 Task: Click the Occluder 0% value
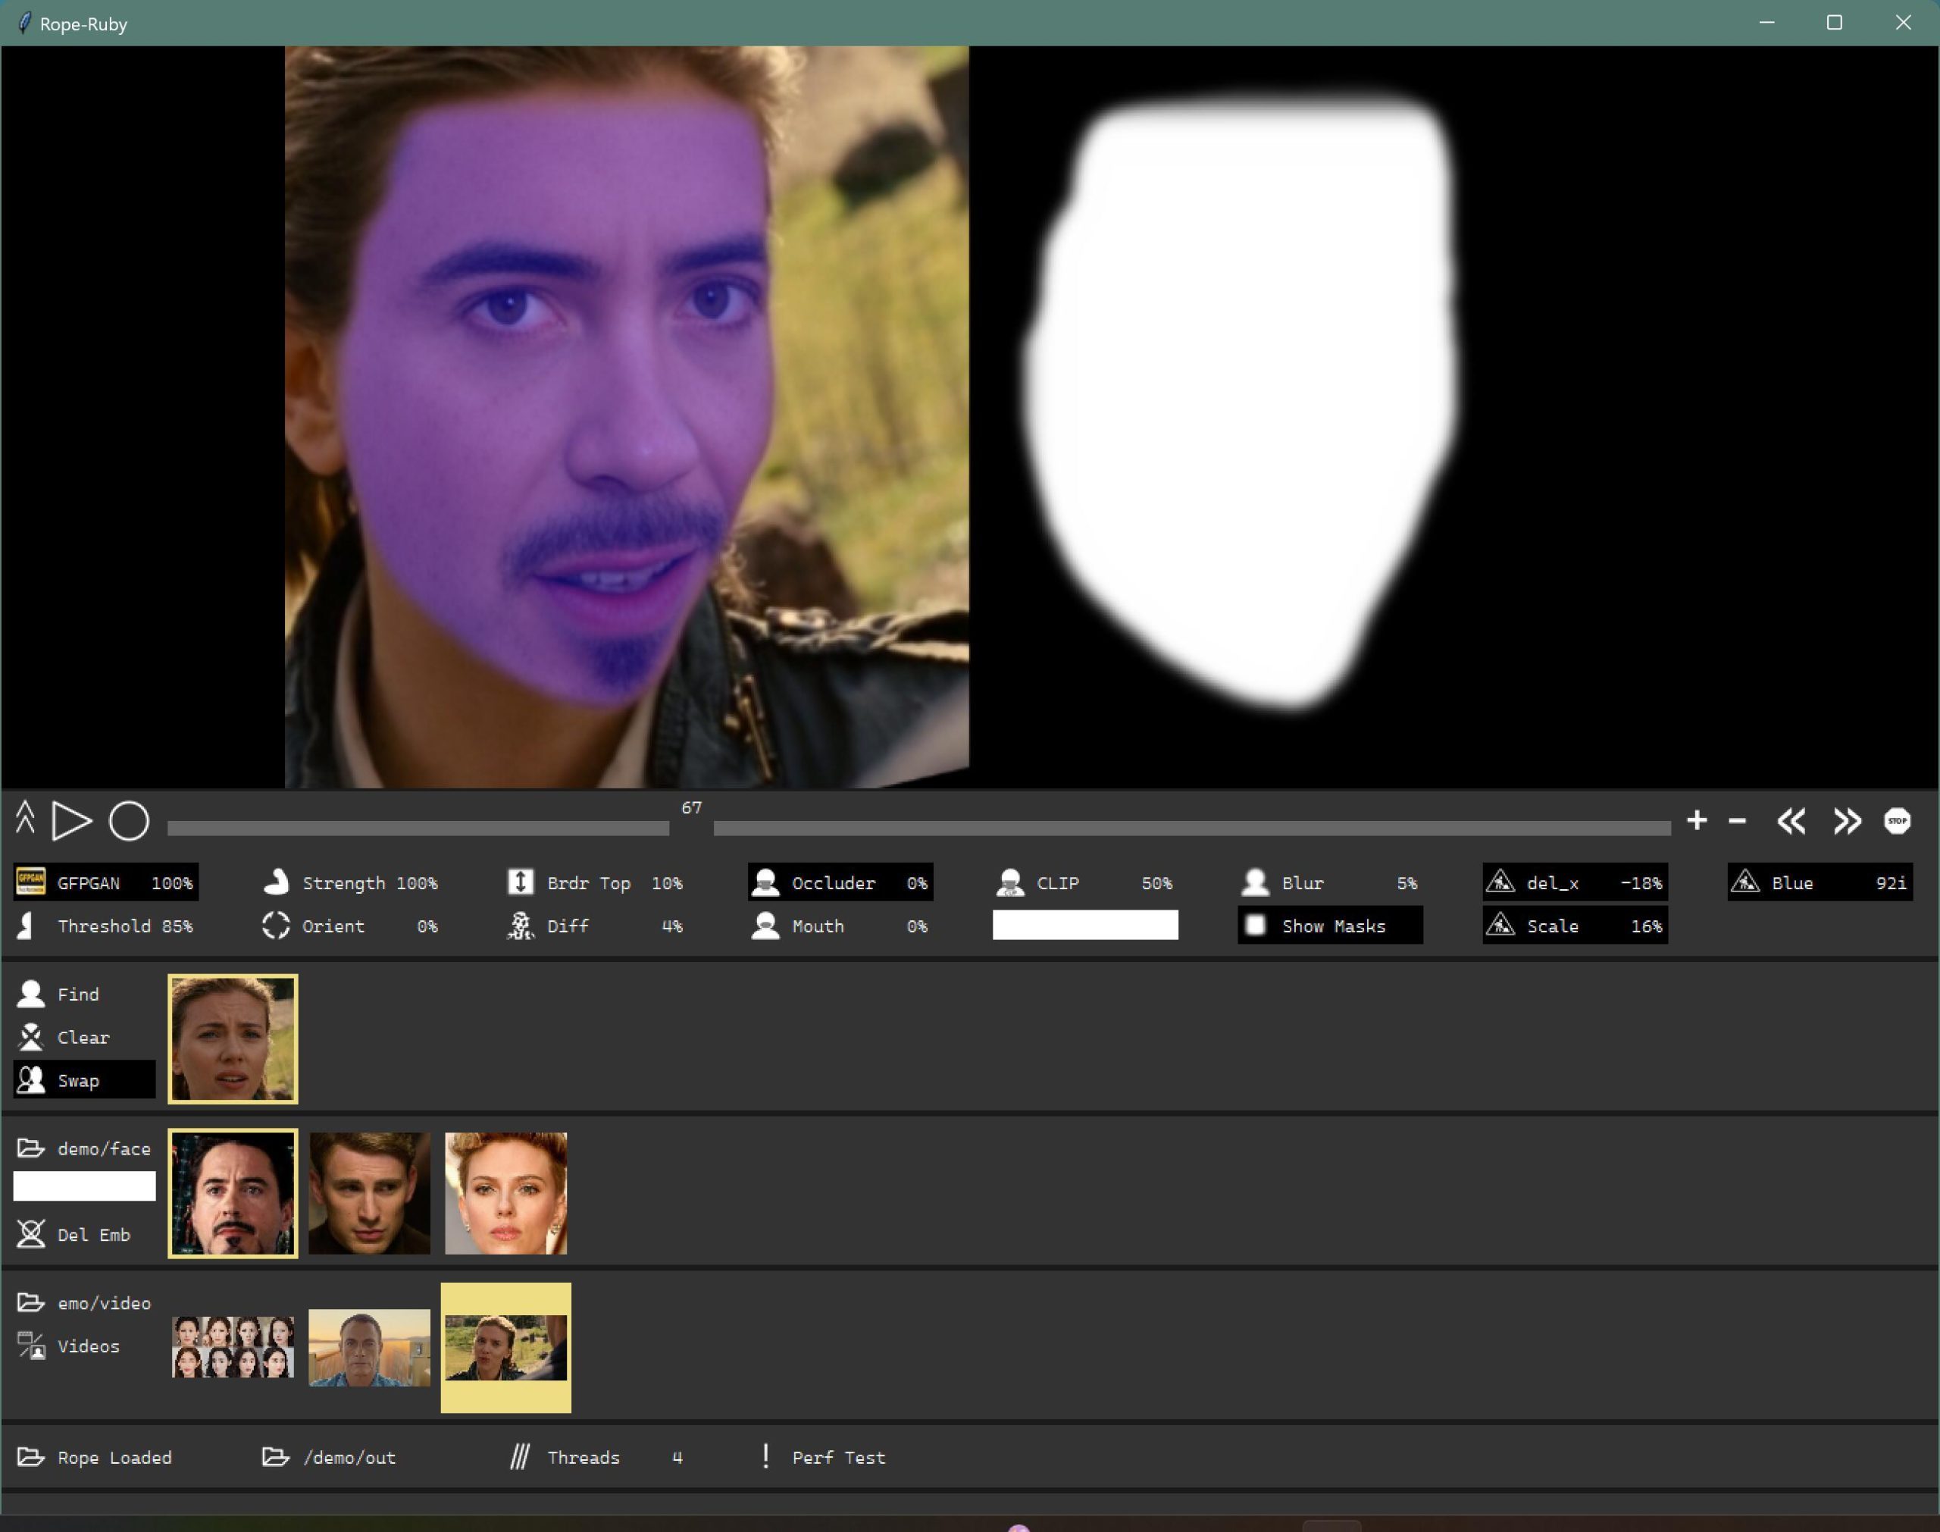coord(917,884)
